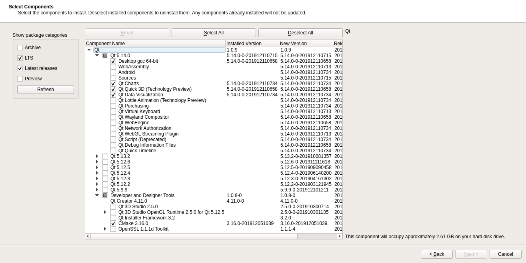Click the Deselect All button
Image resolution: width=526 pixels, height=263 pixels.
pyautogui.click(x=300, y=33)
